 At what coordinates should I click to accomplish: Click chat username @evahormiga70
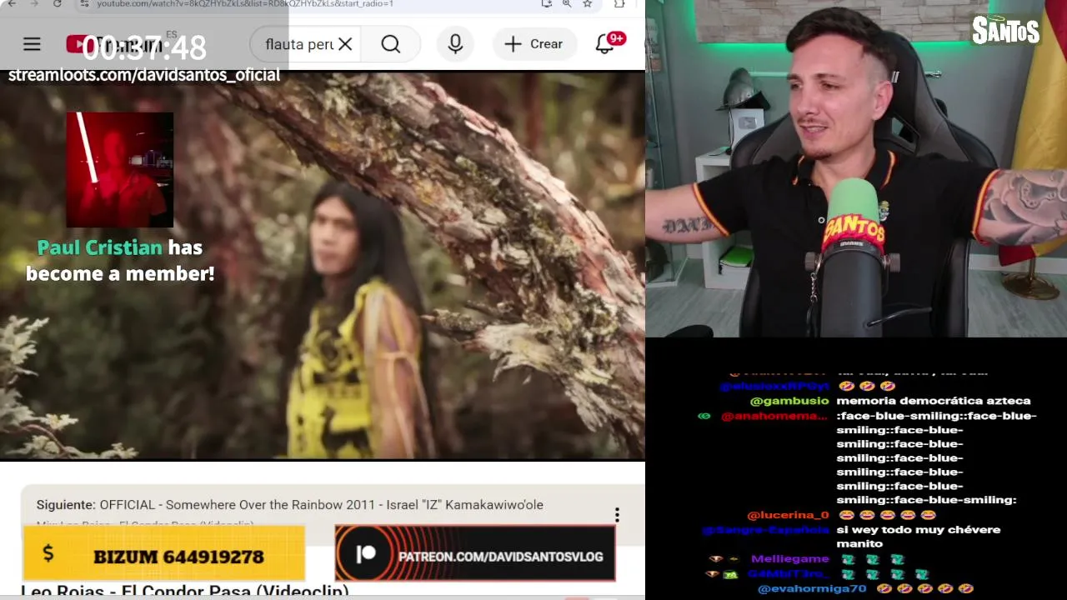pos(812,588)
